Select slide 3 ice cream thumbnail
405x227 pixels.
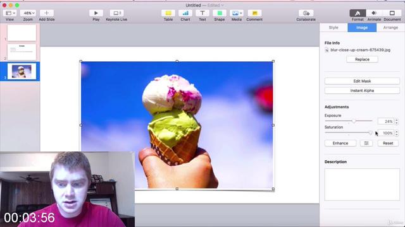click(x=22, y=71)
